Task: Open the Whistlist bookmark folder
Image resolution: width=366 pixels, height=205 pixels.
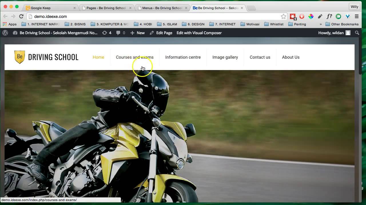Action: coord(274,24)
